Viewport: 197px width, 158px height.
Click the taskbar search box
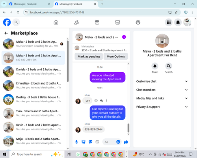tap(37, 154)
